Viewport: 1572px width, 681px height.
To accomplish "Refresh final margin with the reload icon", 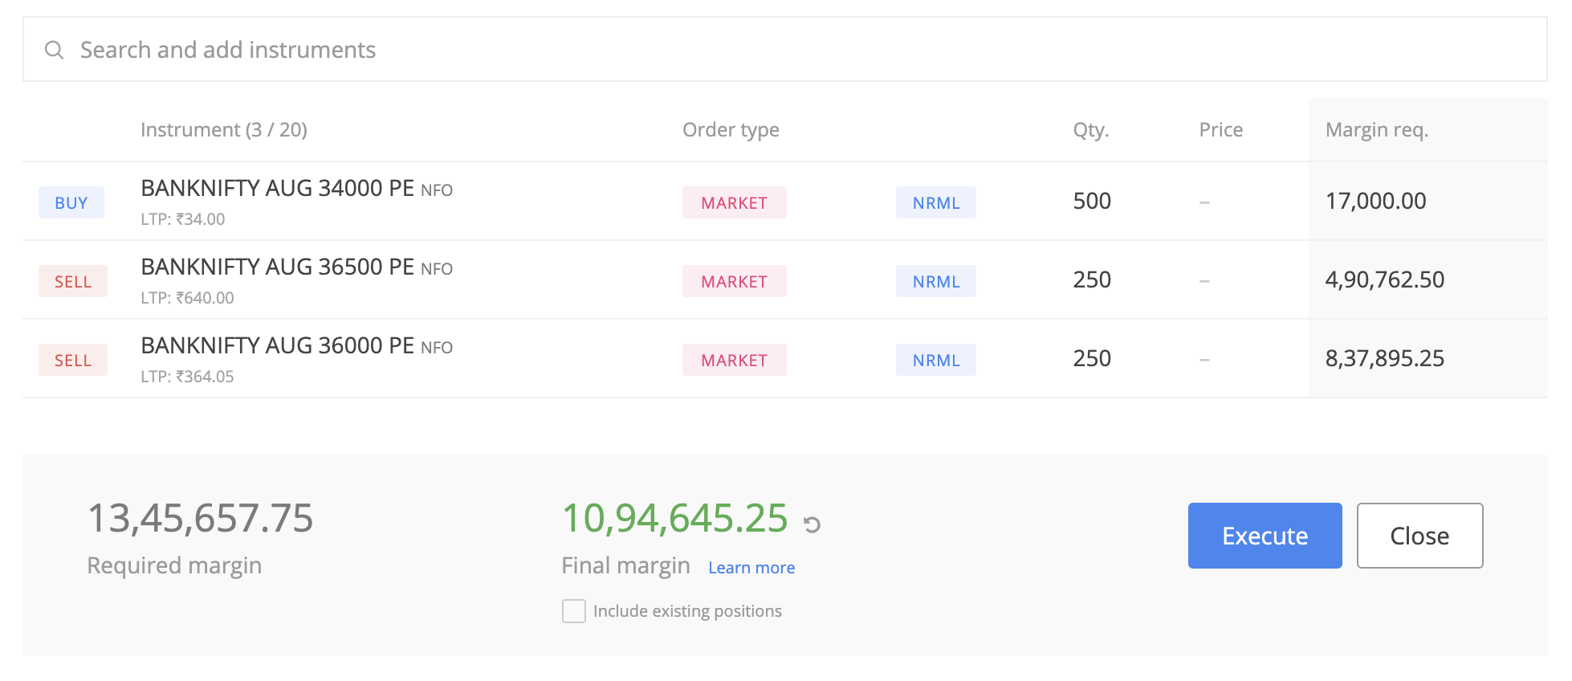I will pyautogui.click(x=812, y=525).
